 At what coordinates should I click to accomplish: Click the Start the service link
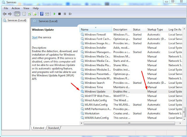click(35, 37)
